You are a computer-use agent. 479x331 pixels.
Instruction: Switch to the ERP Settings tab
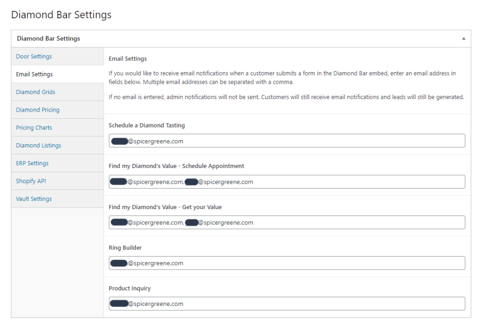(32, 163)
